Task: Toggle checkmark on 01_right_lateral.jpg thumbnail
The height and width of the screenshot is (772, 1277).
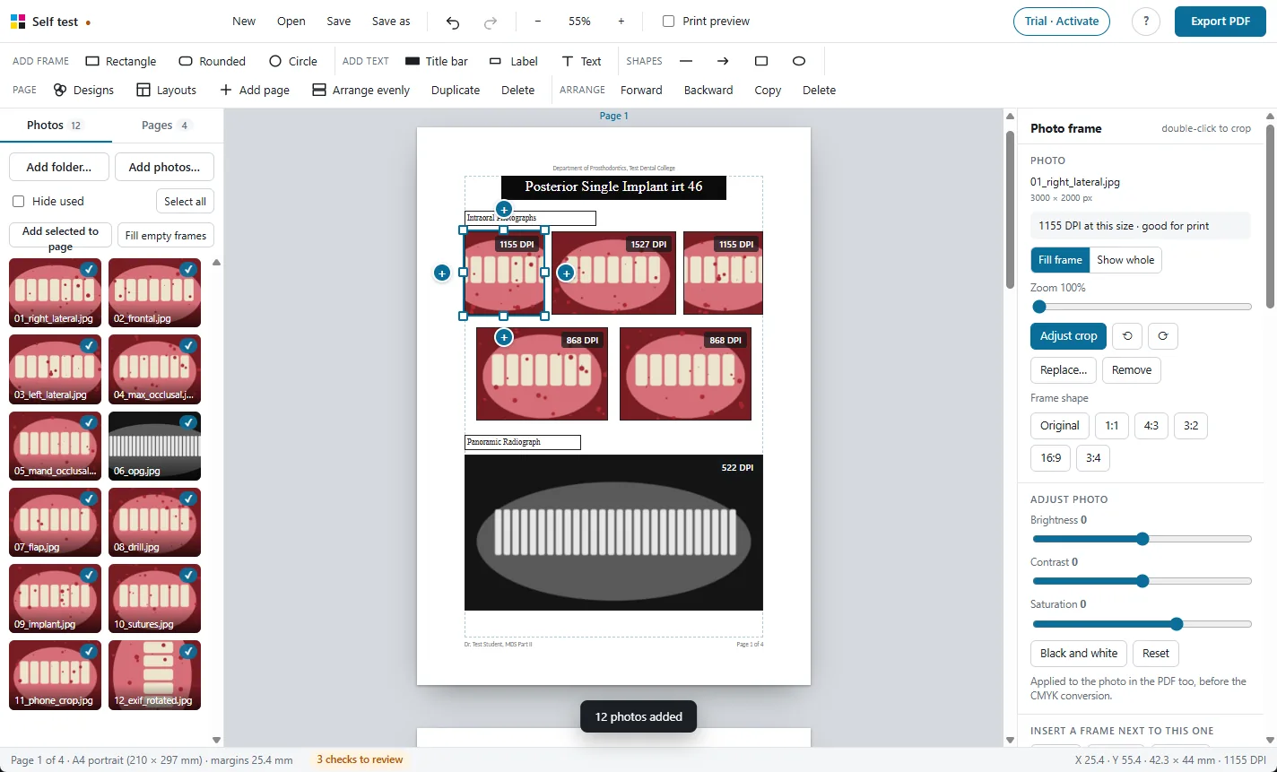Action: click(89, 269)
